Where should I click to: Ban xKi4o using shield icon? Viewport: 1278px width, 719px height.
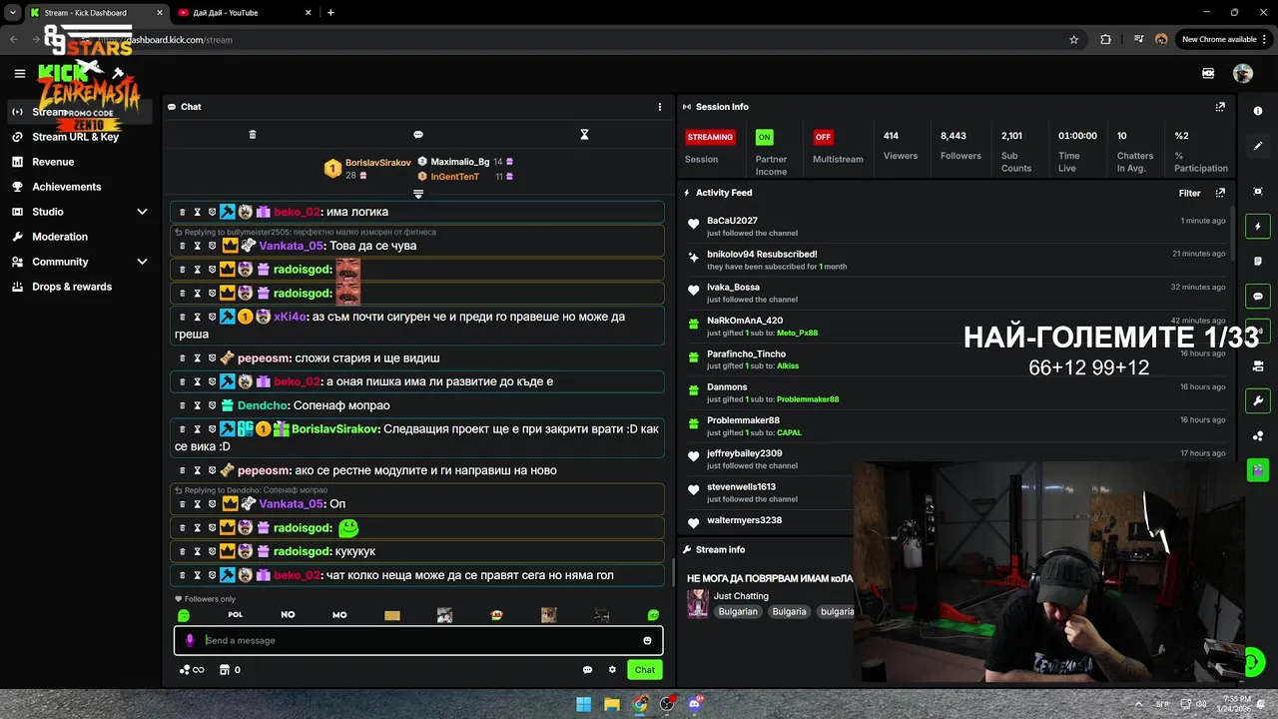[x=213, y=317]
